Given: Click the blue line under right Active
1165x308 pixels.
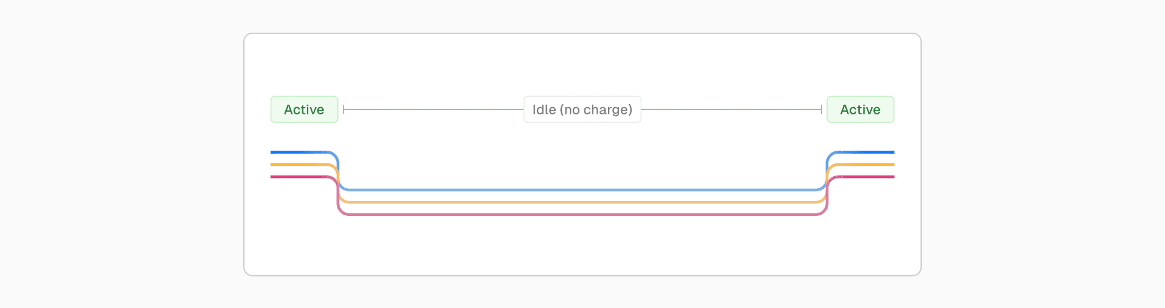Looking at the screenshot, I should coord(868,152).
